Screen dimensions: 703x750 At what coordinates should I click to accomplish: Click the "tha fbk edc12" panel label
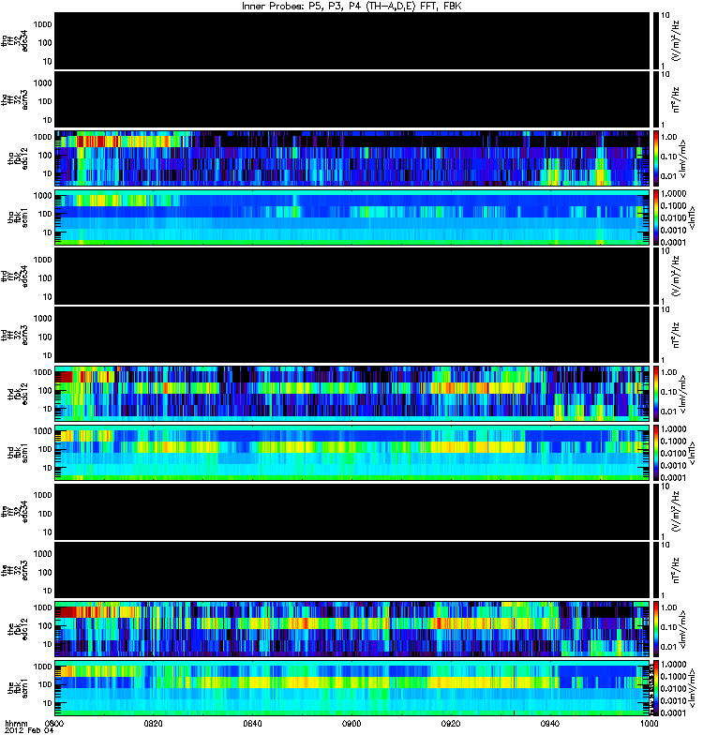[x=18, y=158]
